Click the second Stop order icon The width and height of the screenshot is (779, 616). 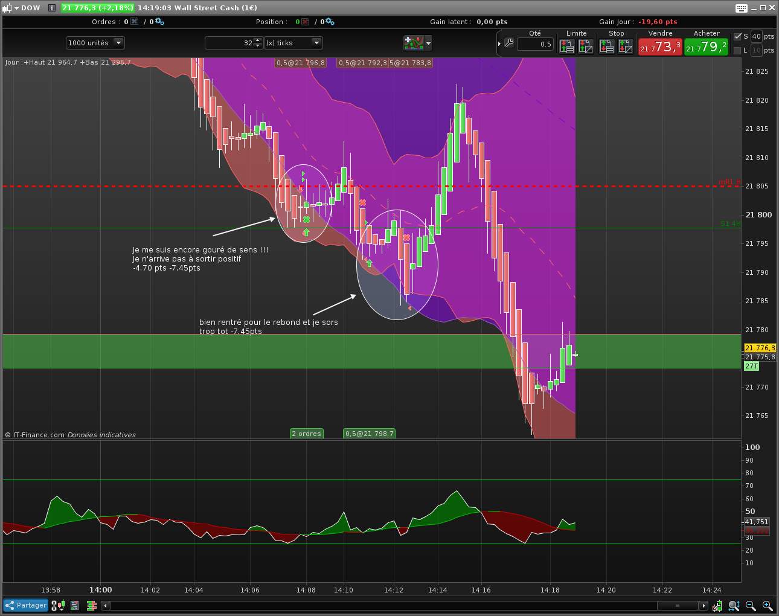pyautogui.click(x=626, y=46)
